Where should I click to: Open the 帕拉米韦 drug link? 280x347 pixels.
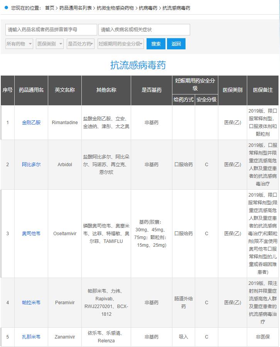31,303
